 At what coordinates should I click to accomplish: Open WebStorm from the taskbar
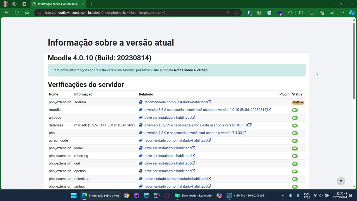coord(146,195)
